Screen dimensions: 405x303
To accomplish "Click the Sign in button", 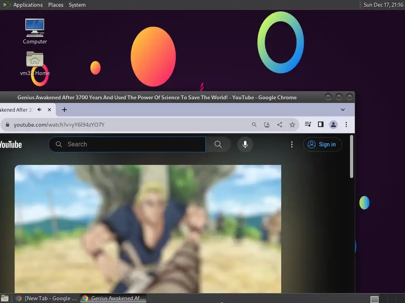I will pos(322,144).
